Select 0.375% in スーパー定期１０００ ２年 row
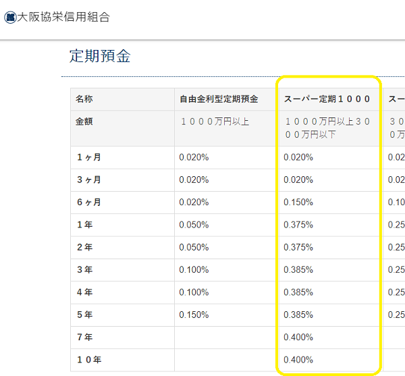The image size is (405, 376). (298, 247)
